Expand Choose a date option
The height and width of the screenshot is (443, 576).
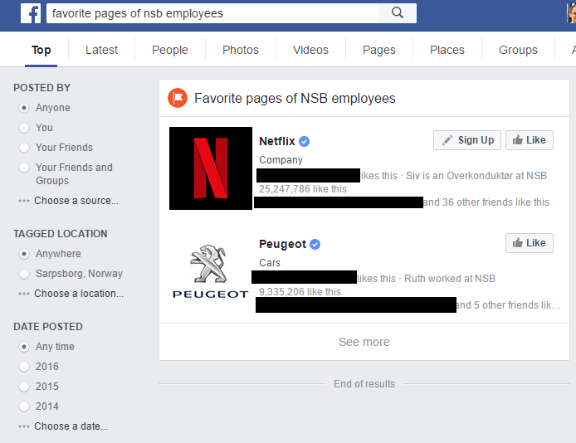coord(63,426)
